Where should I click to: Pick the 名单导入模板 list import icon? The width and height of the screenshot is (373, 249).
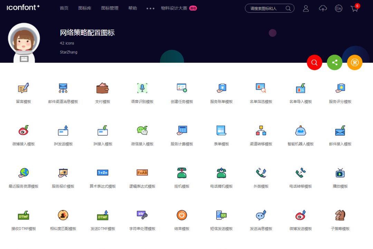(x=300, y=88)
